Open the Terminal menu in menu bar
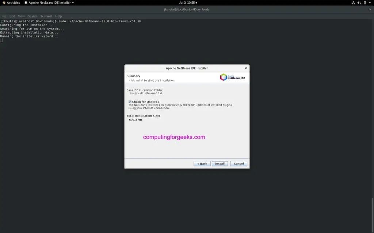 click(46, 16)
